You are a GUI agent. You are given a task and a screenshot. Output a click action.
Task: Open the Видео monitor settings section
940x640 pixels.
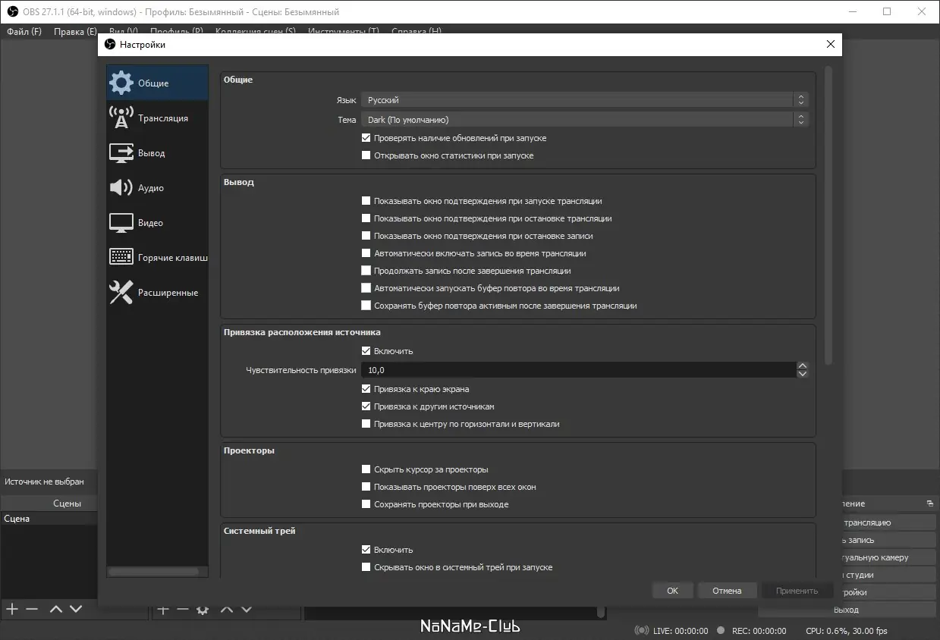(x=157, y=223)
